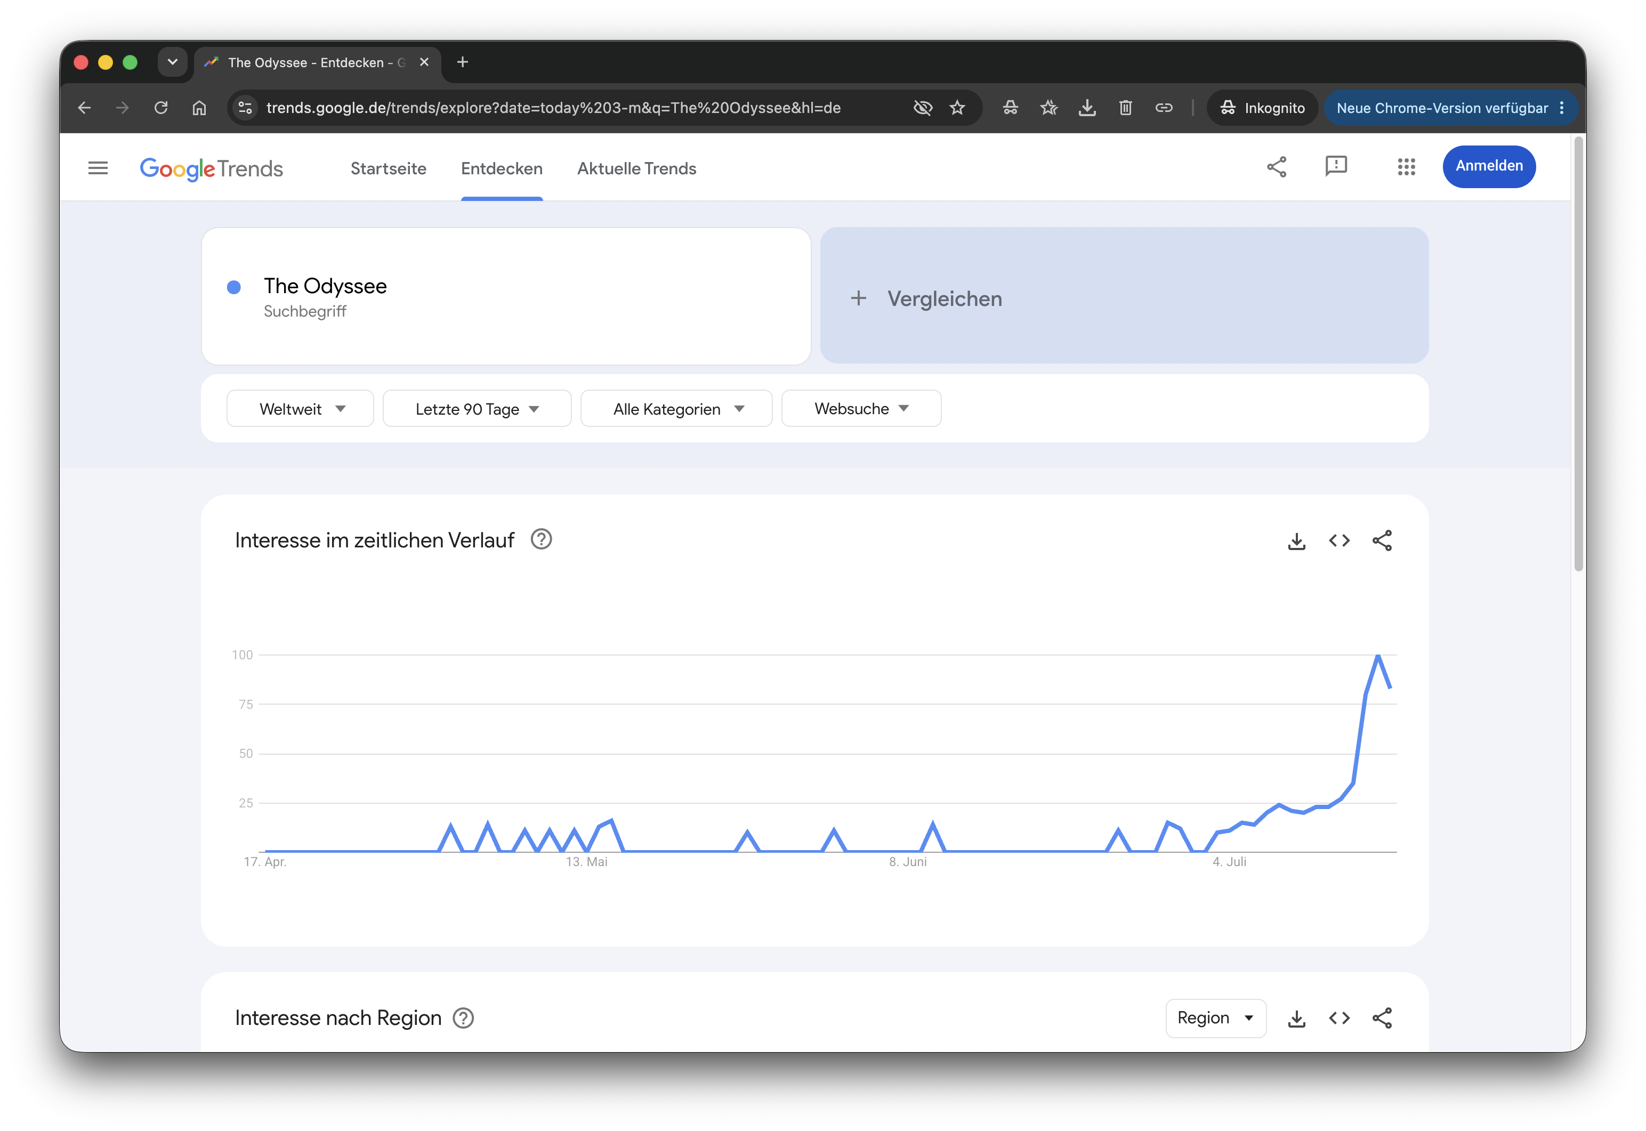This screenshot has width=1646, height=1131.
Task: Open the Aktuelle Trends tab
Action: (x=636, y=168)
